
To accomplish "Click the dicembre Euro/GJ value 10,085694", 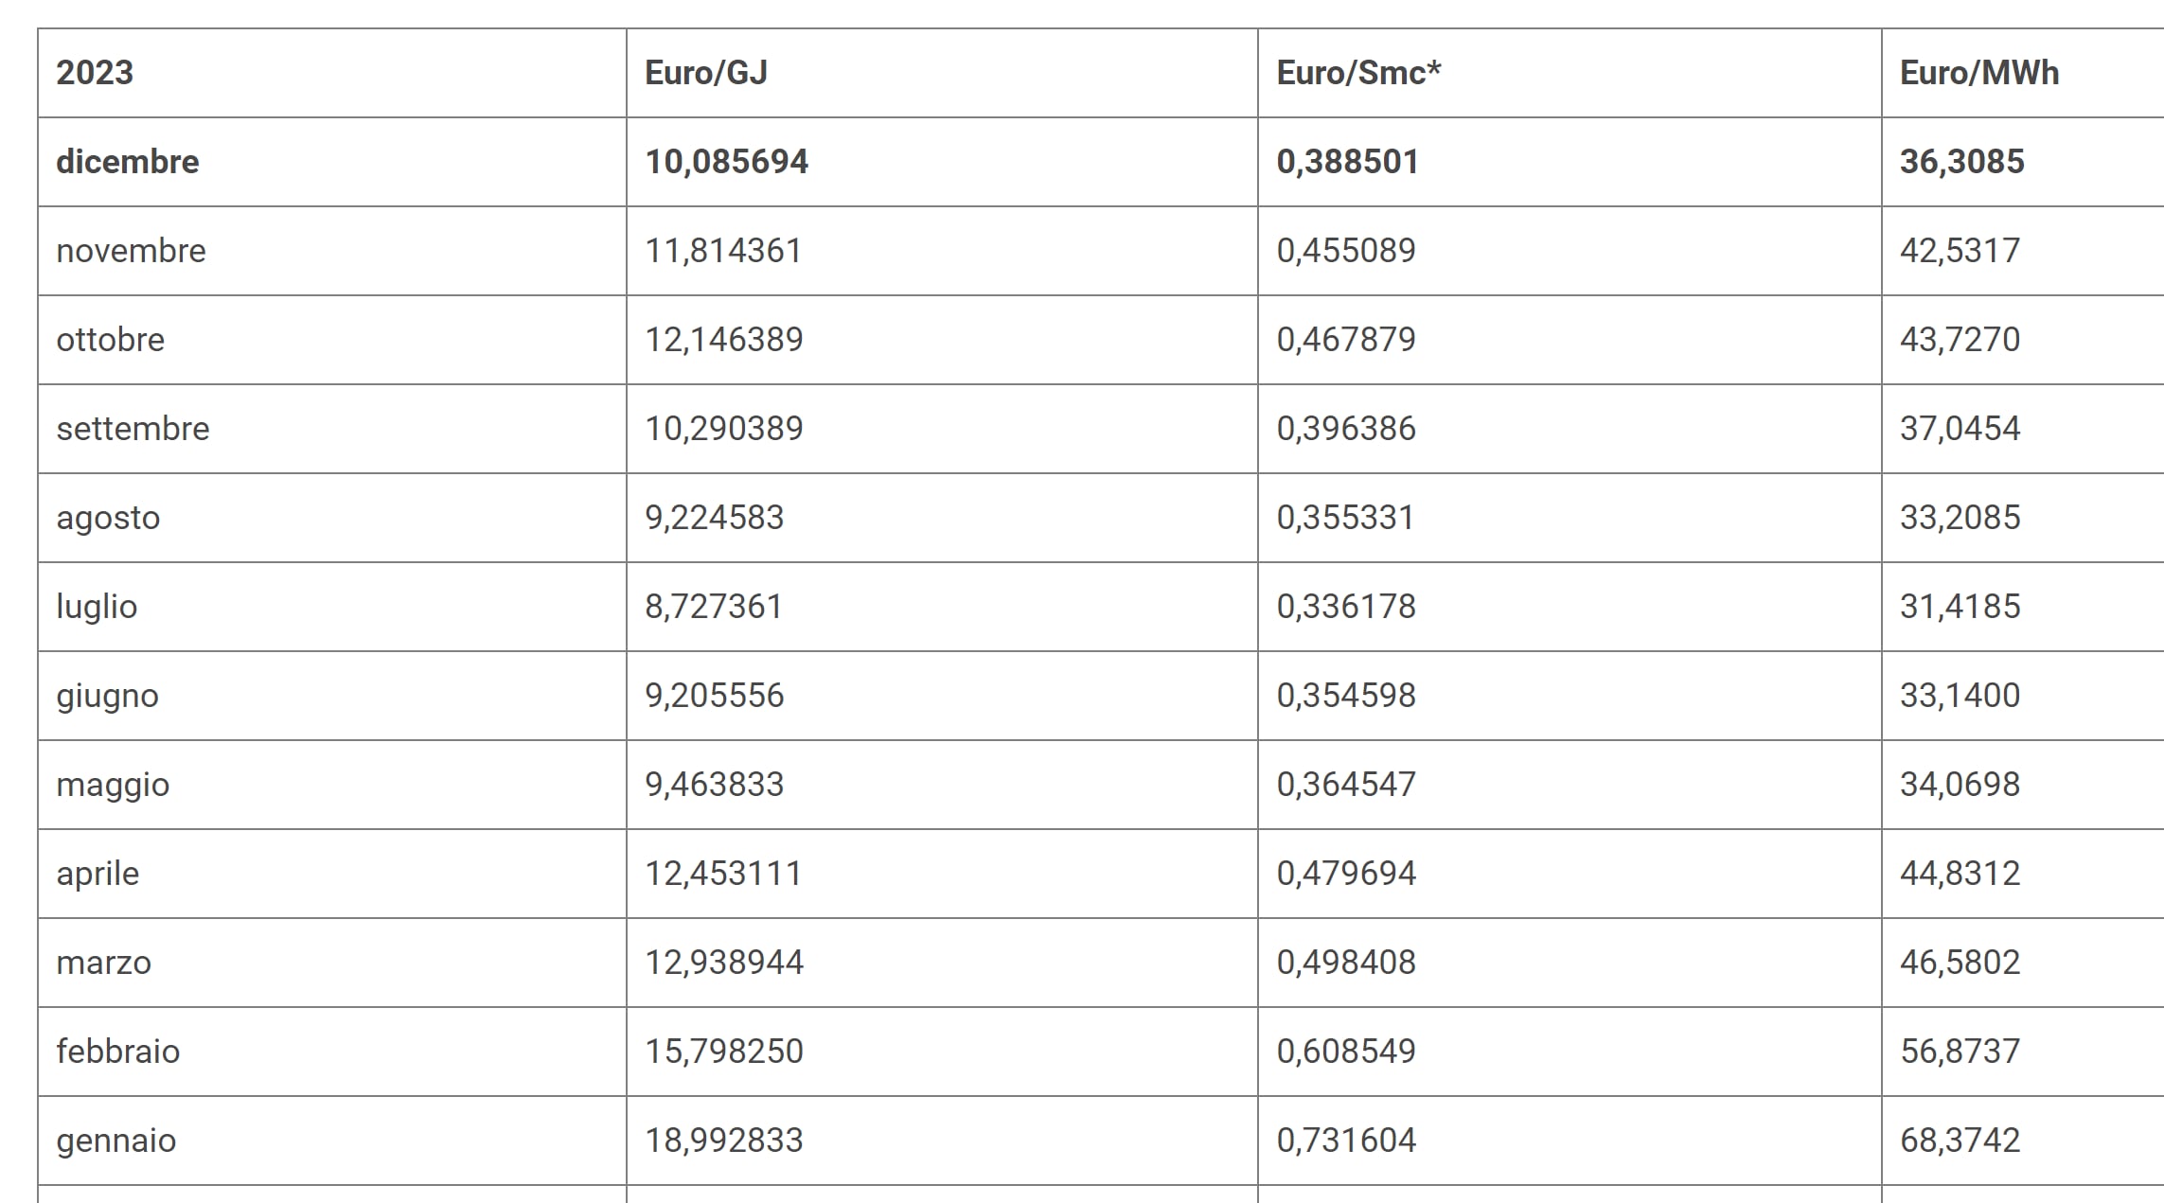I will [727, 162].
